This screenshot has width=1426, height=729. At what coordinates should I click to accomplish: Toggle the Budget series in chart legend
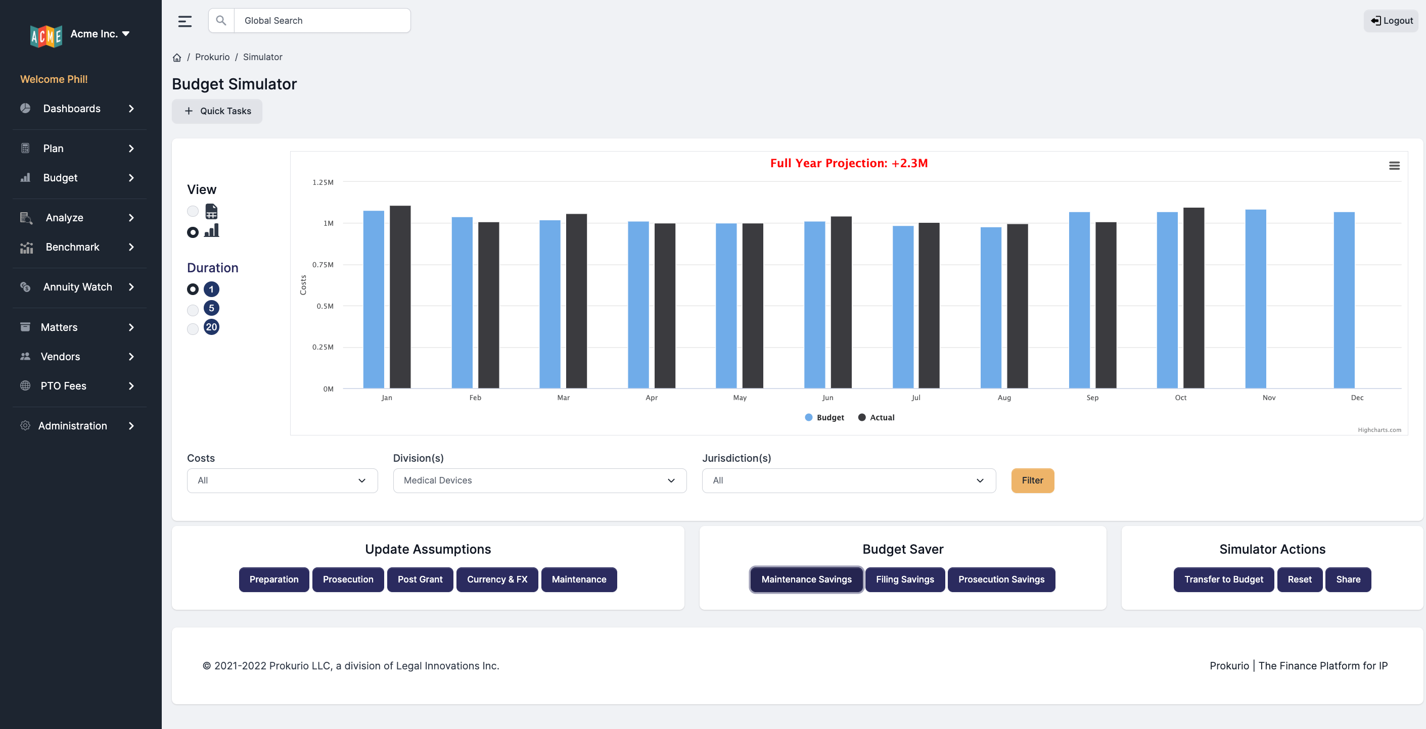[824, 417]
